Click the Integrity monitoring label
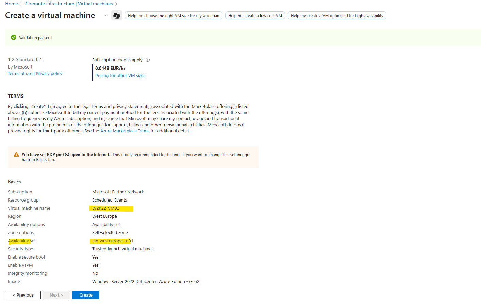Viewport: 481px width, 305px height. (x=28, y=273)
